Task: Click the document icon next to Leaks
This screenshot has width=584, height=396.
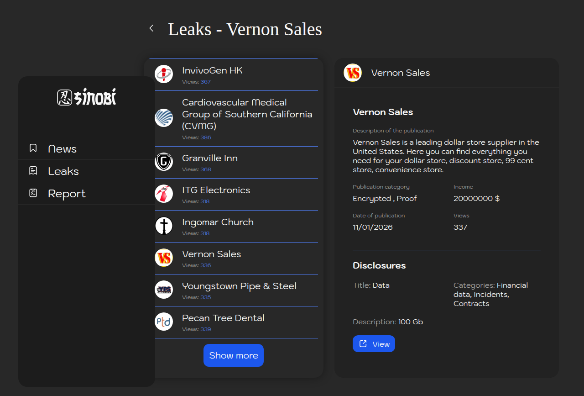Action: point(33,171)
